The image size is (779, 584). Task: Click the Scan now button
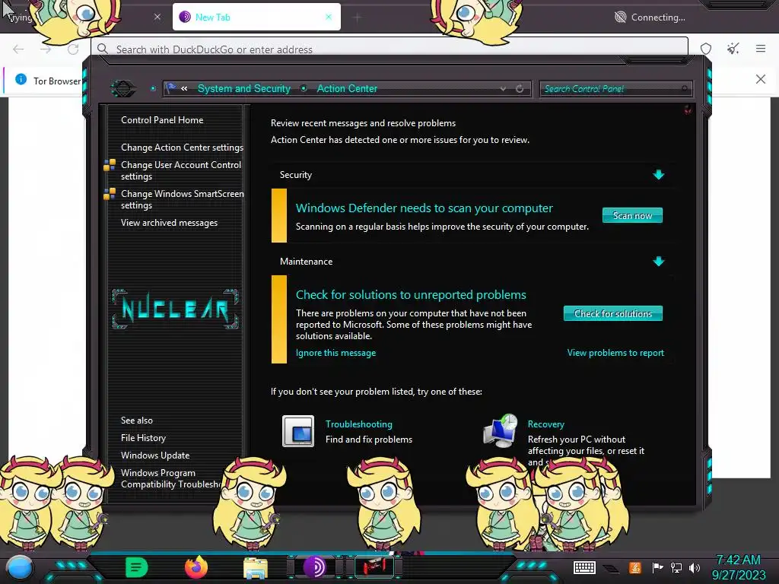tap(632, 215)
